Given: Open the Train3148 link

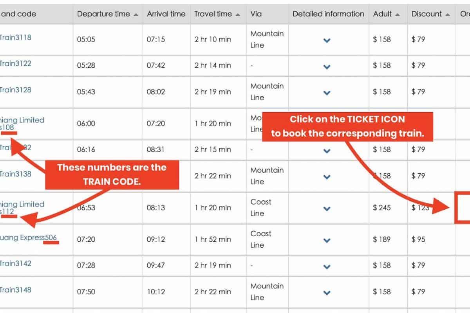Looking at the screenshot, I should coord(15,290).
